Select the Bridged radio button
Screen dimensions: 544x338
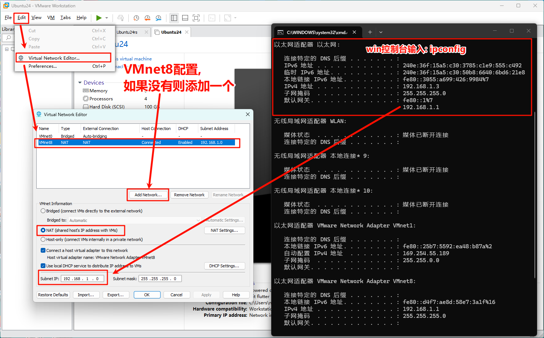coord(43,211)
